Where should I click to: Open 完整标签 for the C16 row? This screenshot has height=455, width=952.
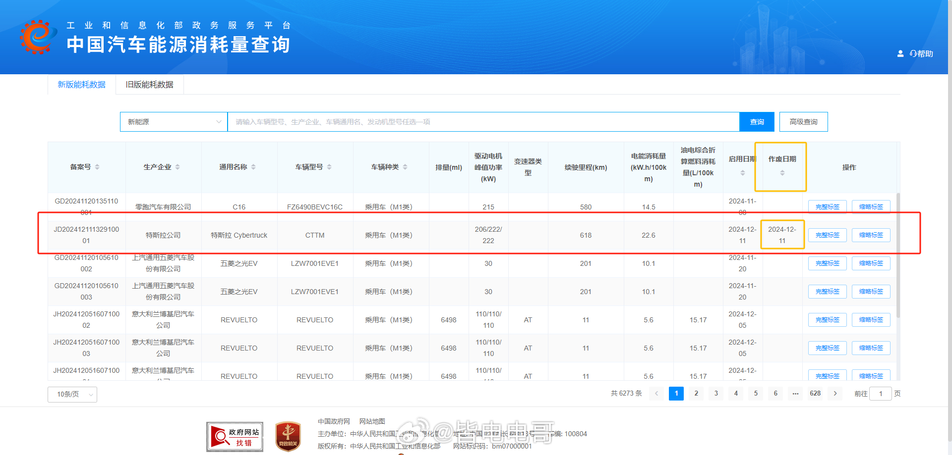coord(828,207)
